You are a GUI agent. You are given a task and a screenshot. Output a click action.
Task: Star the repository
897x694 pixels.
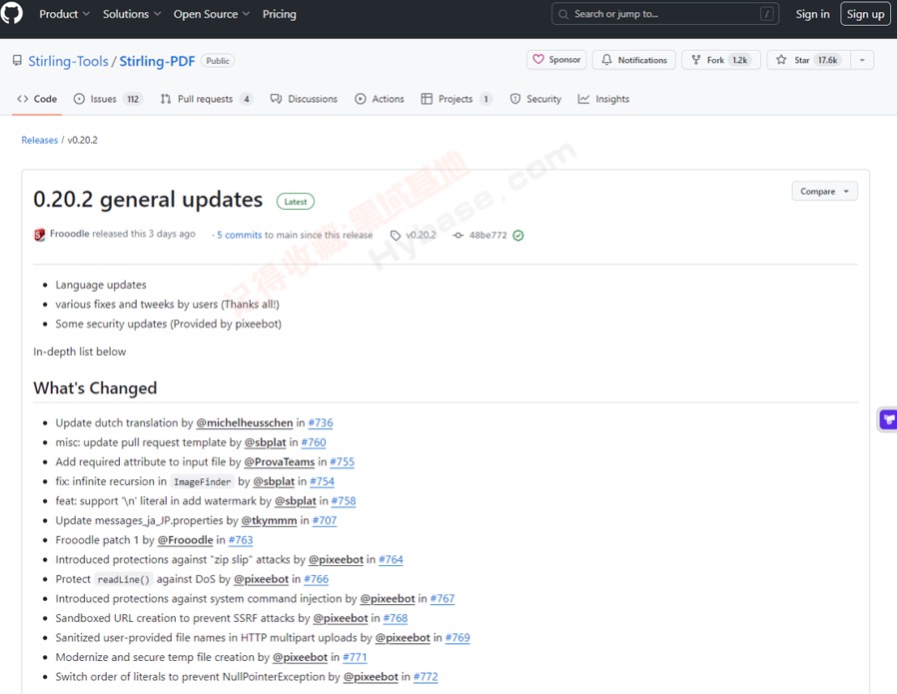809,60
